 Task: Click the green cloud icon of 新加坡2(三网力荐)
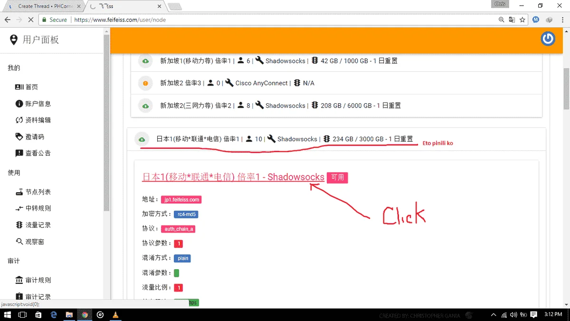(x=145, y=106)
